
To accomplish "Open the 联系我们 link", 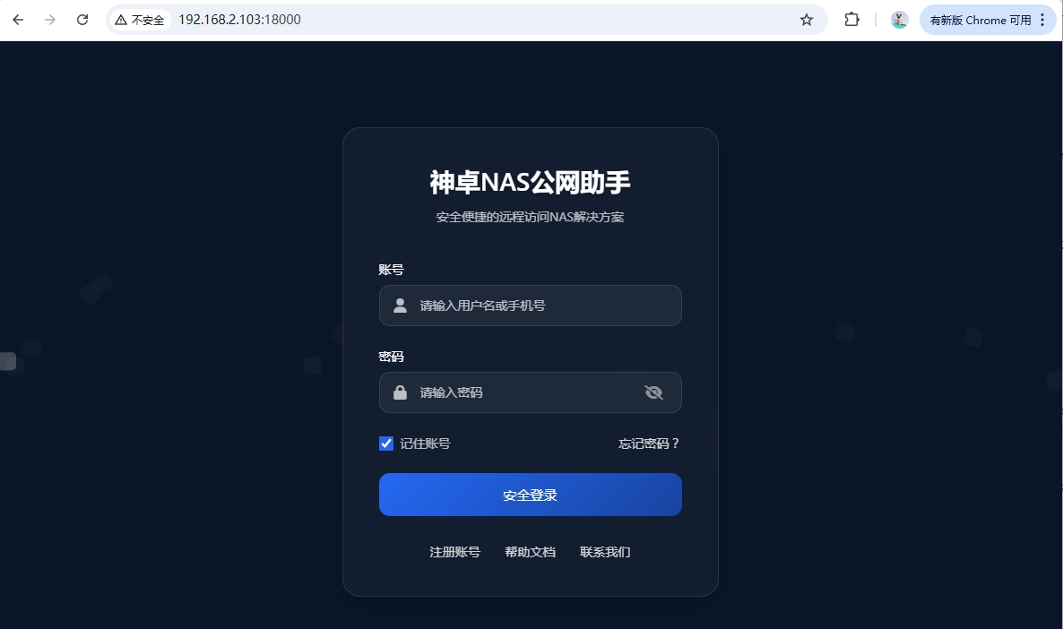I will [605, 552].
